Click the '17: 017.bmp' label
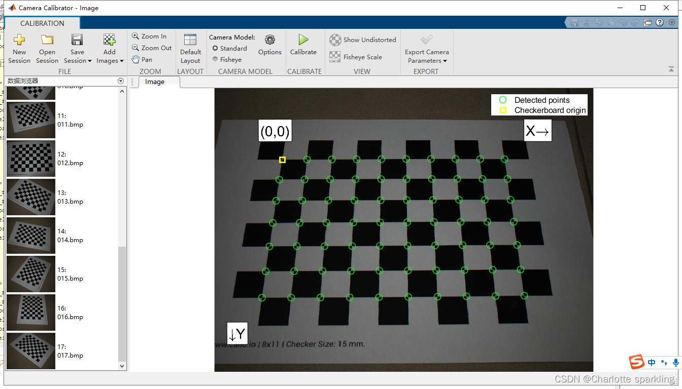682x389 pixels. [x=70, y=351]
